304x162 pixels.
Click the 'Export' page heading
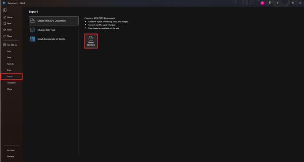(33, 11)
